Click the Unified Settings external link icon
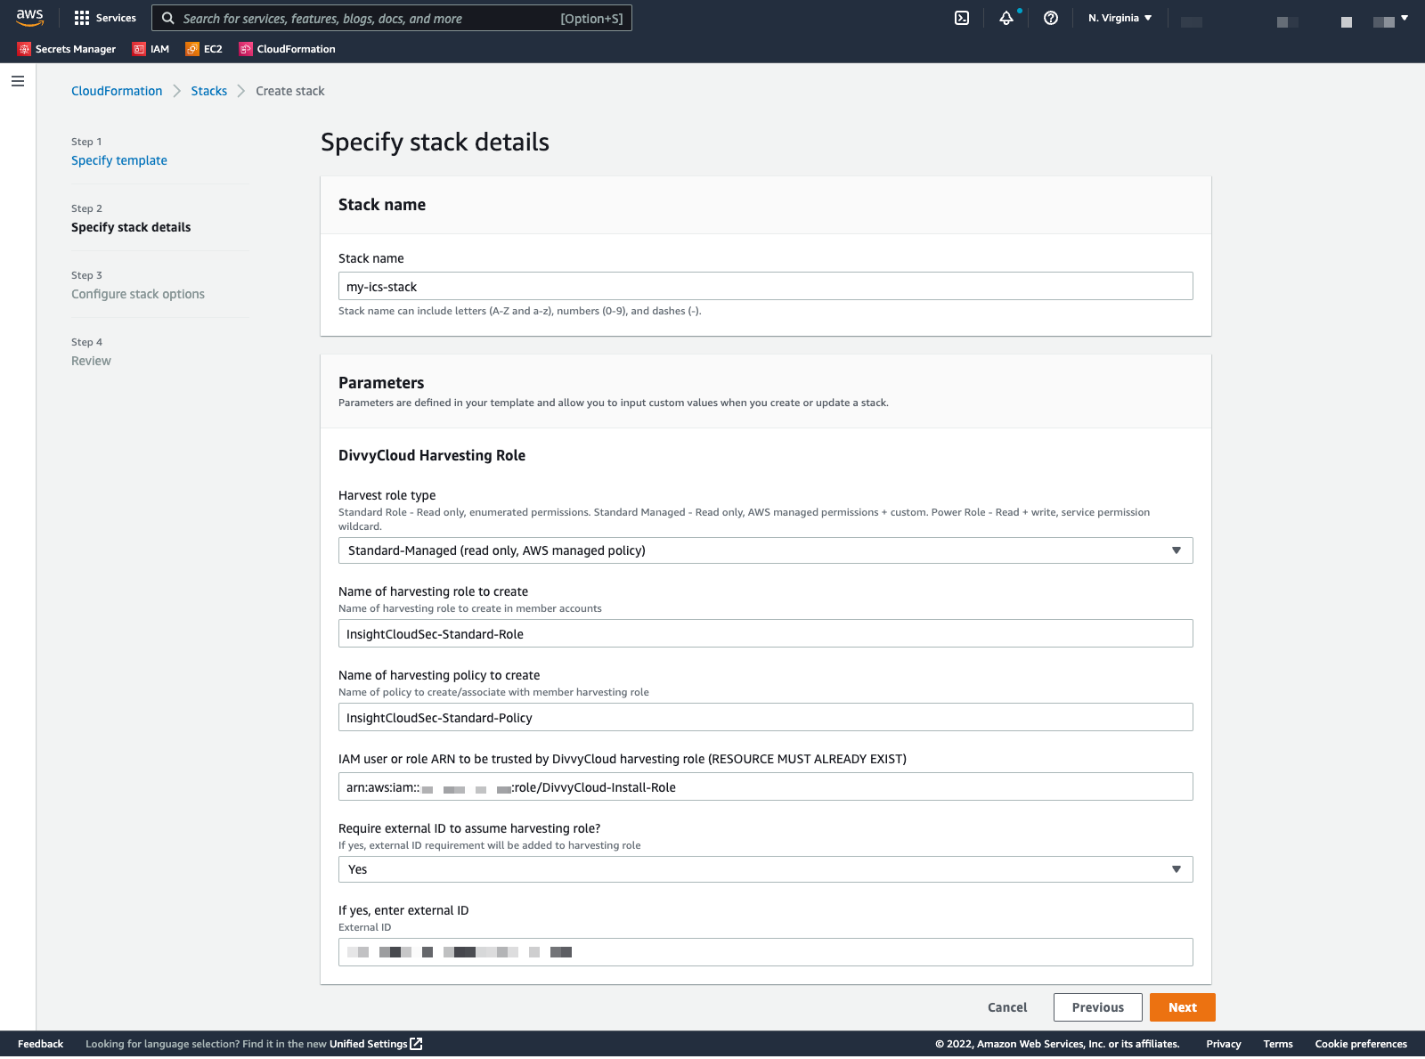The image size is (1425, 1059). pos(416,1044)
